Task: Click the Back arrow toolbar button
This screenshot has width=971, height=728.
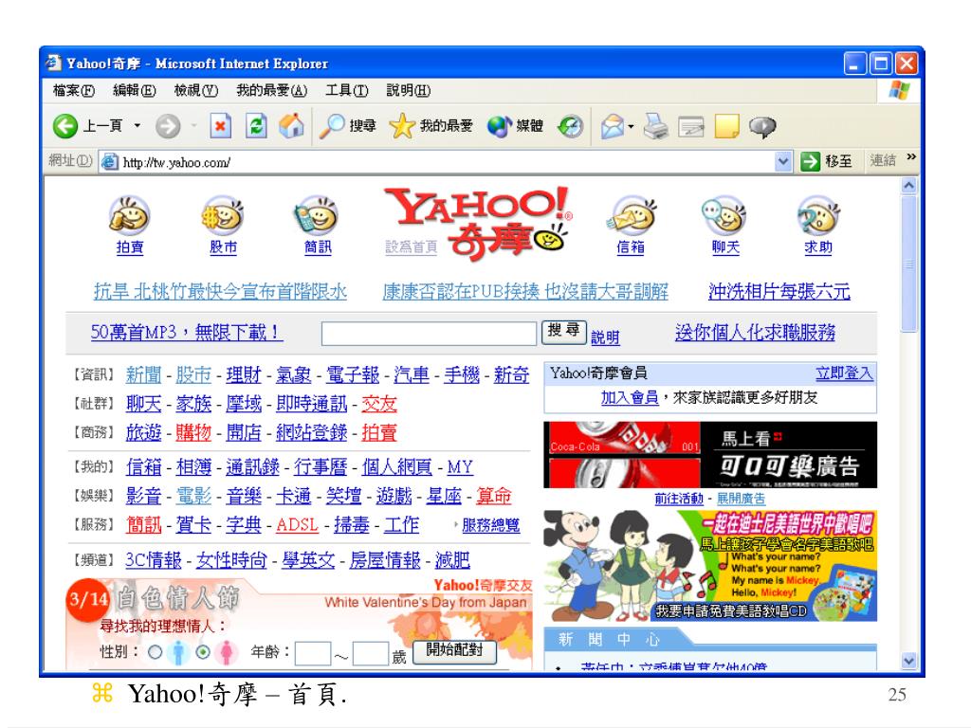Action: (65, 126)
